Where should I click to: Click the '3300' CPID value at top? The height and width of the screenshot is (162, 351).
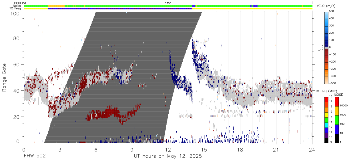click(168, 3)
